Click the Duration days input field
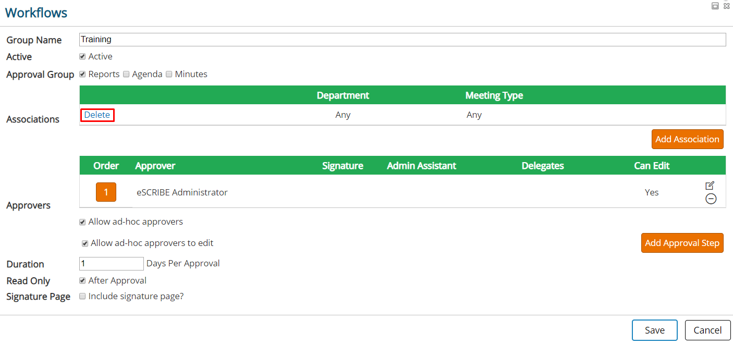 tap(111, 263)
